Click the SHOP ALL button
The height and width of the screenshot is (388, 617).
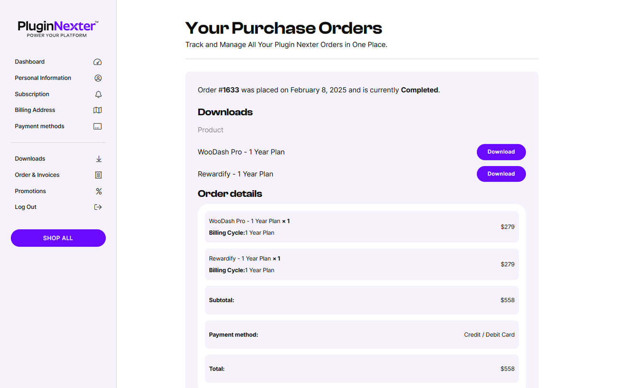click(58, 238)
